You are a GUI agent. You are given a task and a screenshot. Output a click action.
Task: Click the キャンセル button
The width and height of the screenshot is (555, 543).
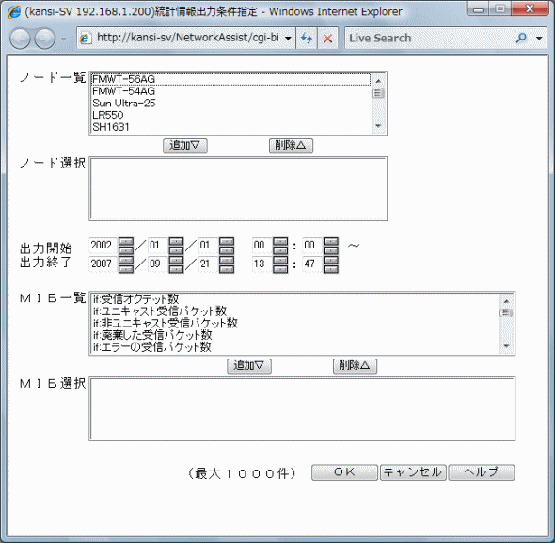tap(413, 472)
